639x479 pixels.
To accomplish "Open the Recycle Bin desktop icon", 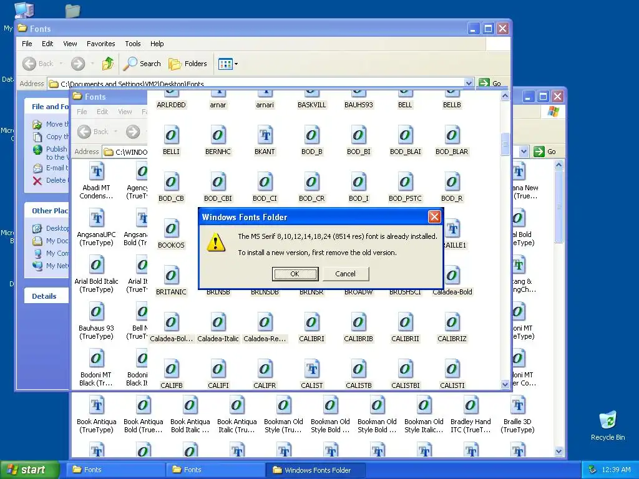I will click(x=608, y=425).
